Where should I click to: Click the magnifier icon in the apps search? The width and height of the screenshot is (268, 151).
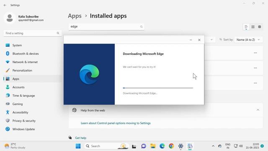click(x=142, y=27)
